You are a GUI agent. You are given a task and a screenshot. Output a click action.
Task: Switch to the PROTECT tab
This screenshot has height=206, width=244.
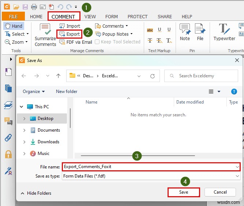coord(138,17)
